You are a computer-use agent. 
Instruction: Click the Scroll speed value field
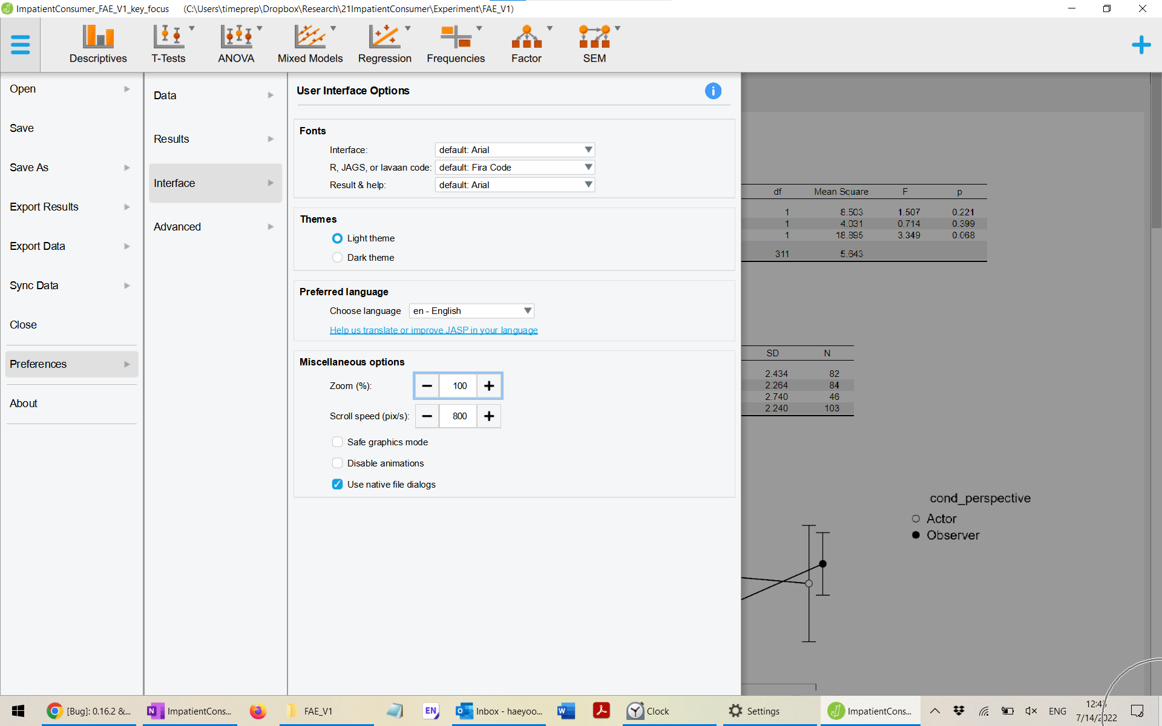point(459,416)
